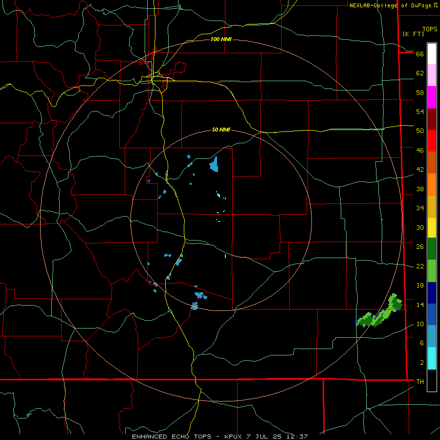
Task: Click the '54' legend value
Action: click(420, 111)
